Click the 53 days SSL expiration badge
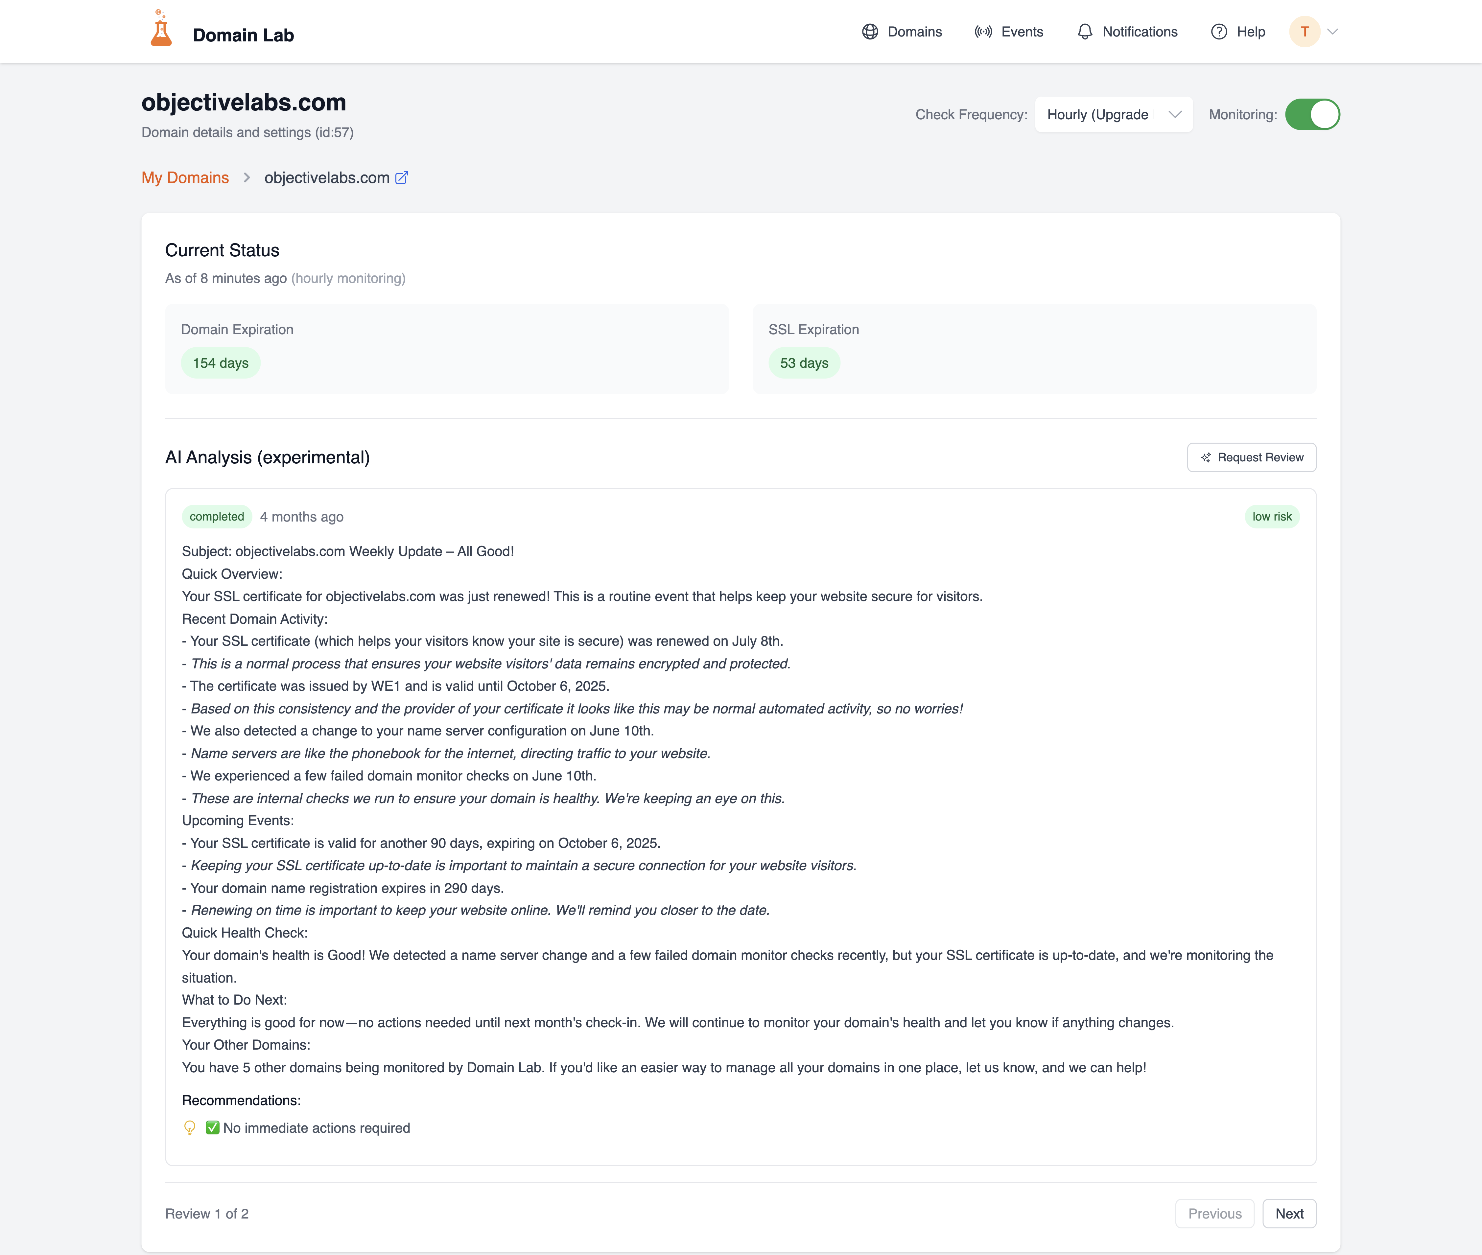Image resolution: width=1482 pixels, height=1255 pixels. tap(804, 363)
